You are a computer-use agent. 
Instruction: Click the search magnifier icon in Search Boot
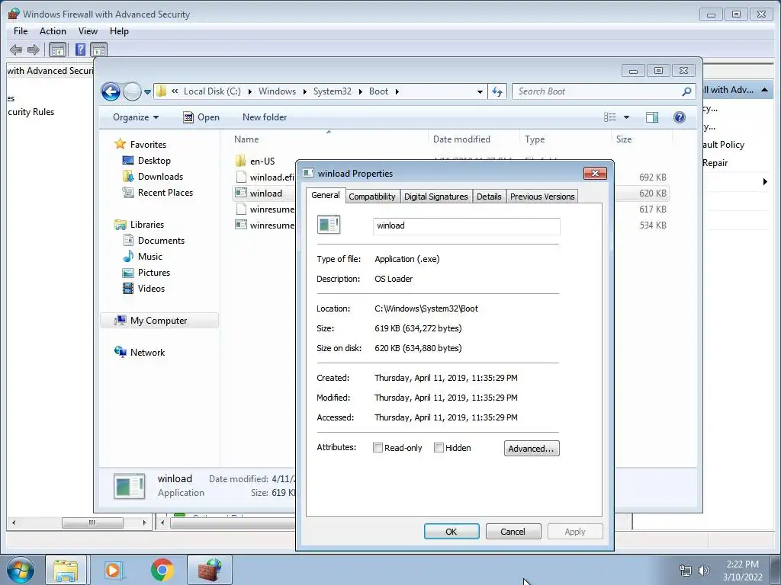(686, 91)
